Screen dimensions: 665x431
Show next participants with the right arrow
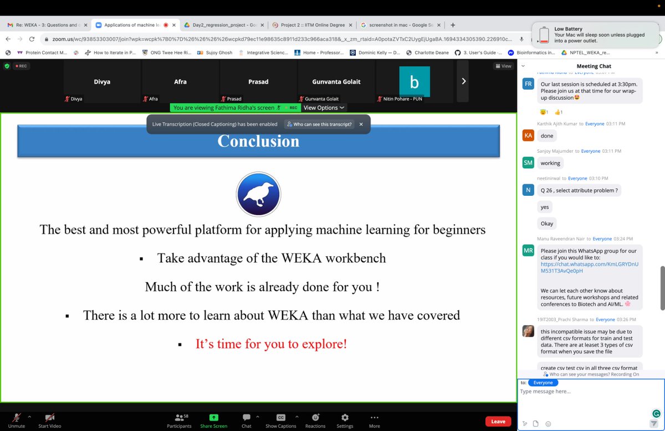click(464, 81)
